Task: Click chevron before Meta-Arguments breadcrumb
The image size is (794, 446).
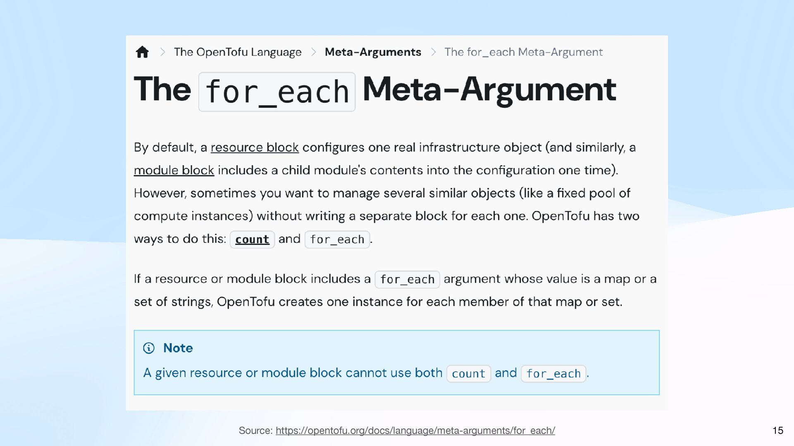Action: pos(313,52)
